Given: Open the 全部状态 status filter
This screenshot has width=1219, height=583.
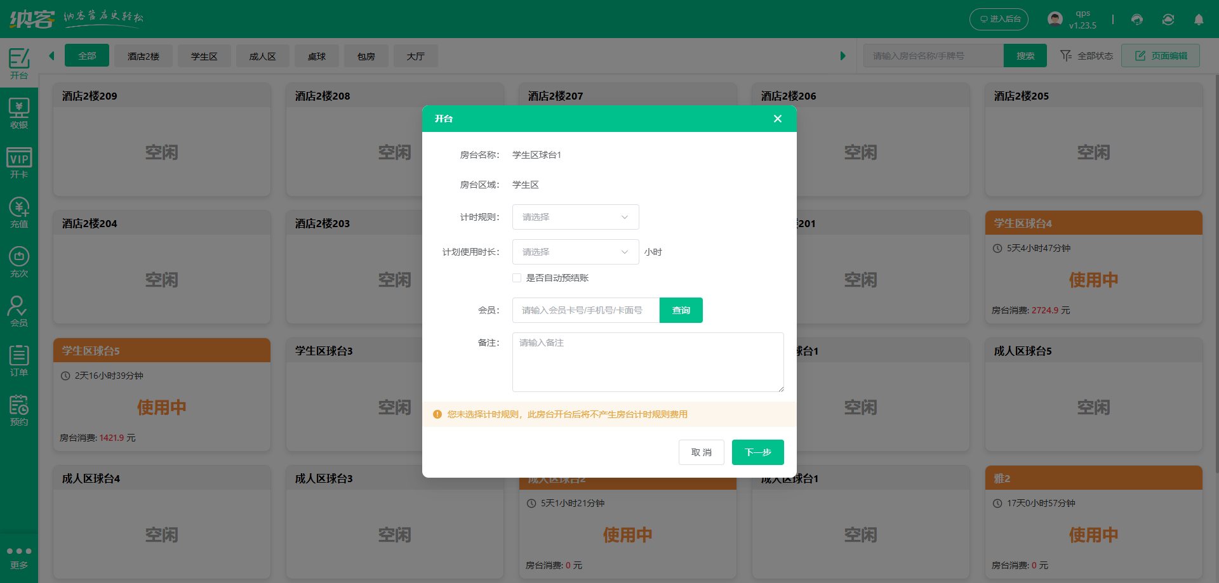Looking at the screenshot, I should [1087, 56].
